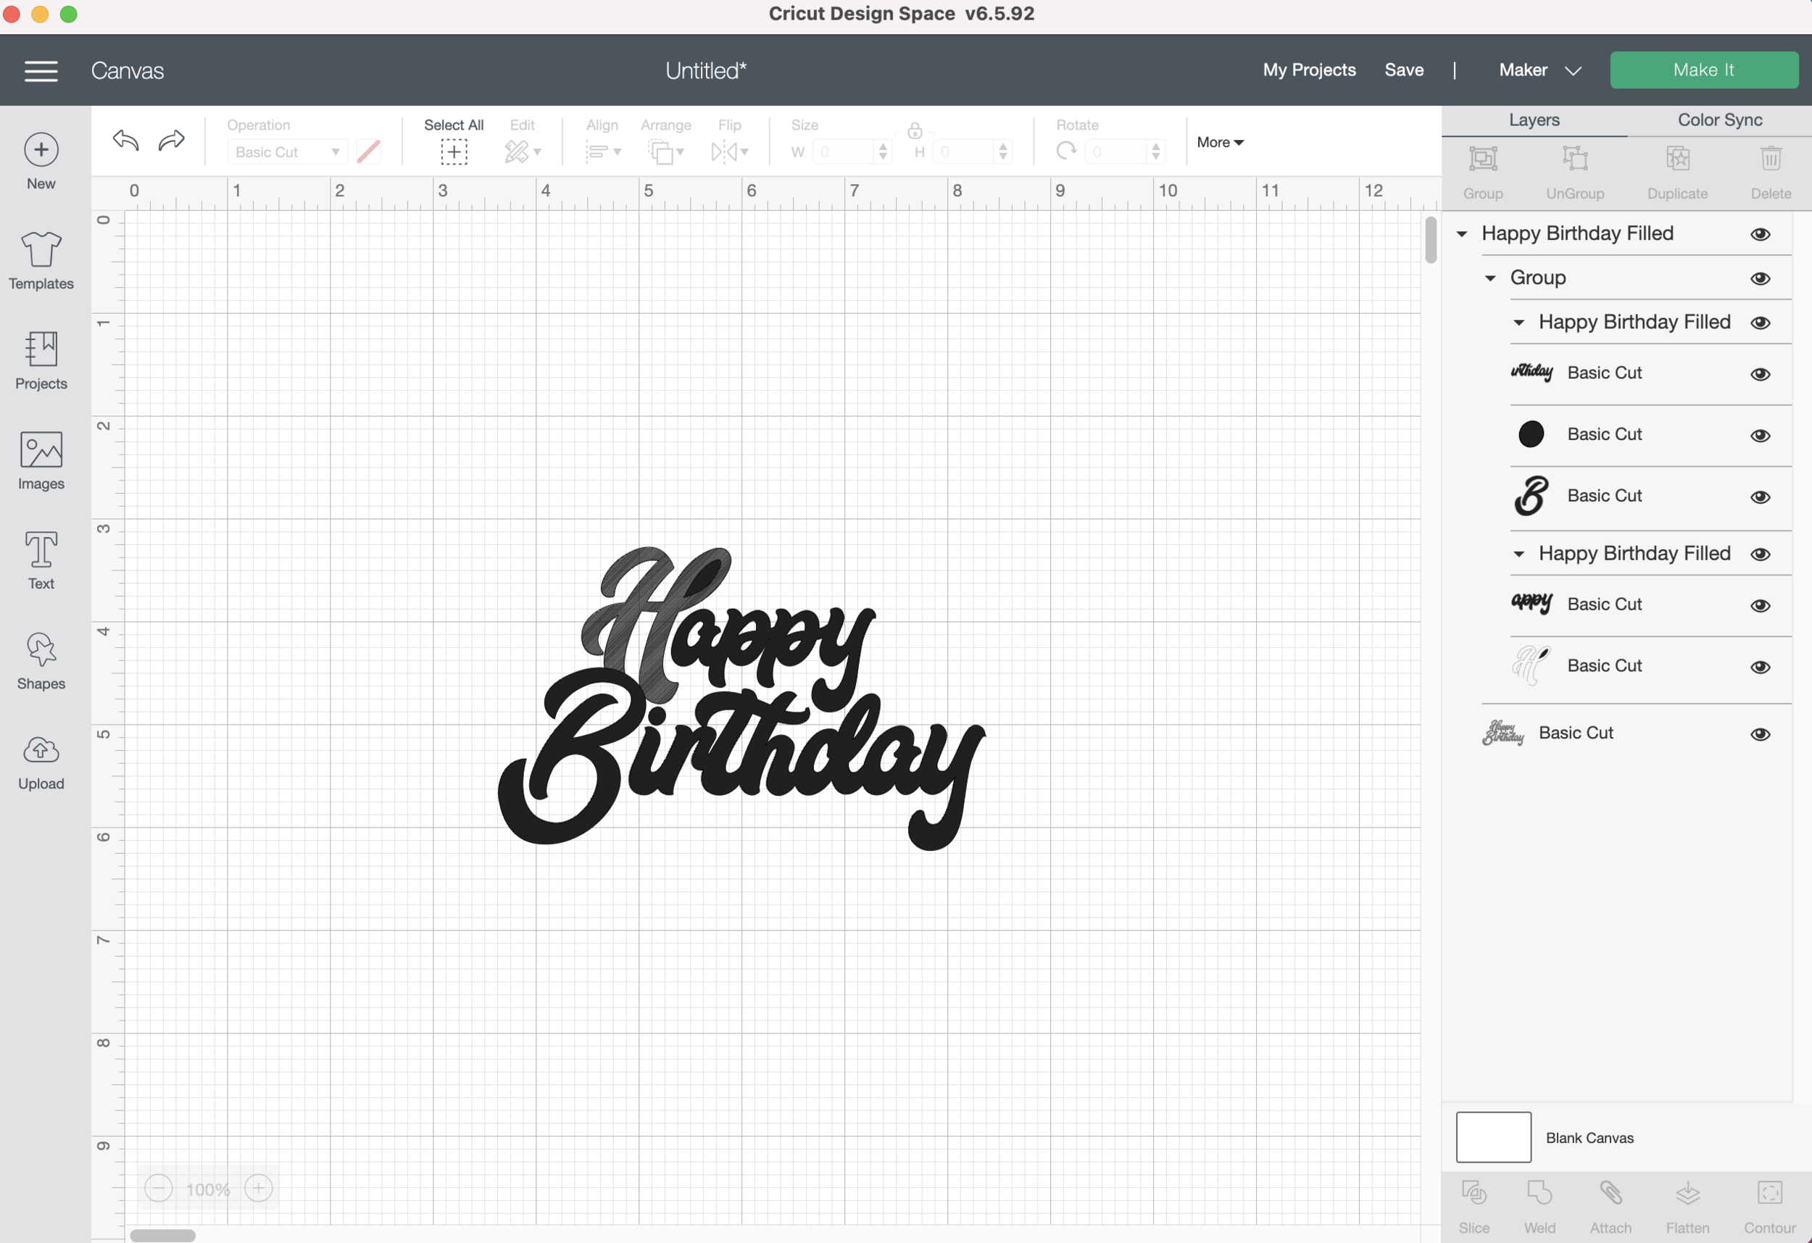Collapse the Group layer tree
1812x1243 pixels.
(1490, 278)
